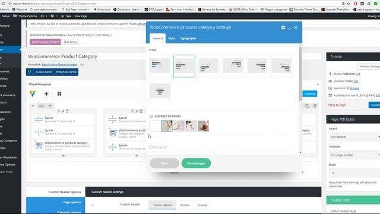380x214 pixels.
Task: Clone the row with the copy icon
Action: pyautogui.click(x=307, y=106)
